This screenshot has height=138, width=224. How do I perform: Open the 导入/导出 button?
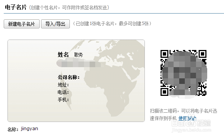point(55,24)
